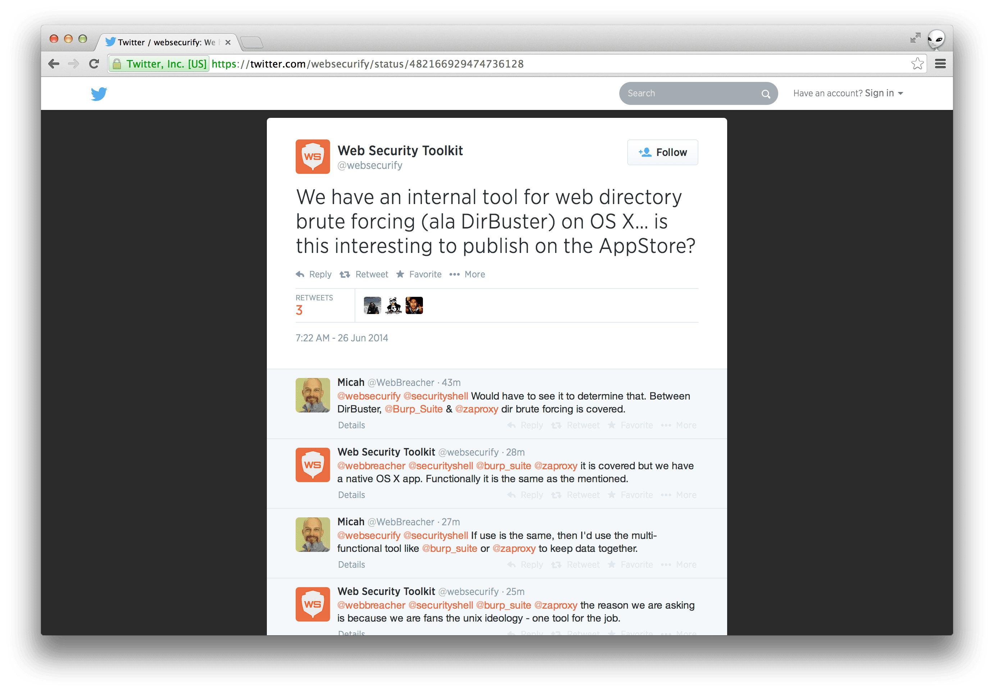Open the Chrome hamburger menu
The width and height of the screenshot is (994, 692).
coord(940,64)
